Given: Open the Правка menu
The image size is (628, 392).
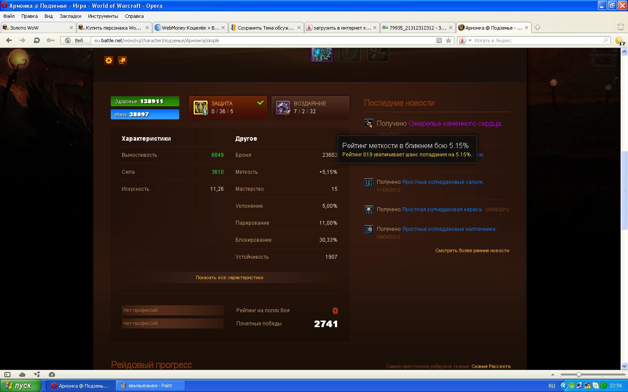Looking at the screenshot, I should click(x=29, y=16).
